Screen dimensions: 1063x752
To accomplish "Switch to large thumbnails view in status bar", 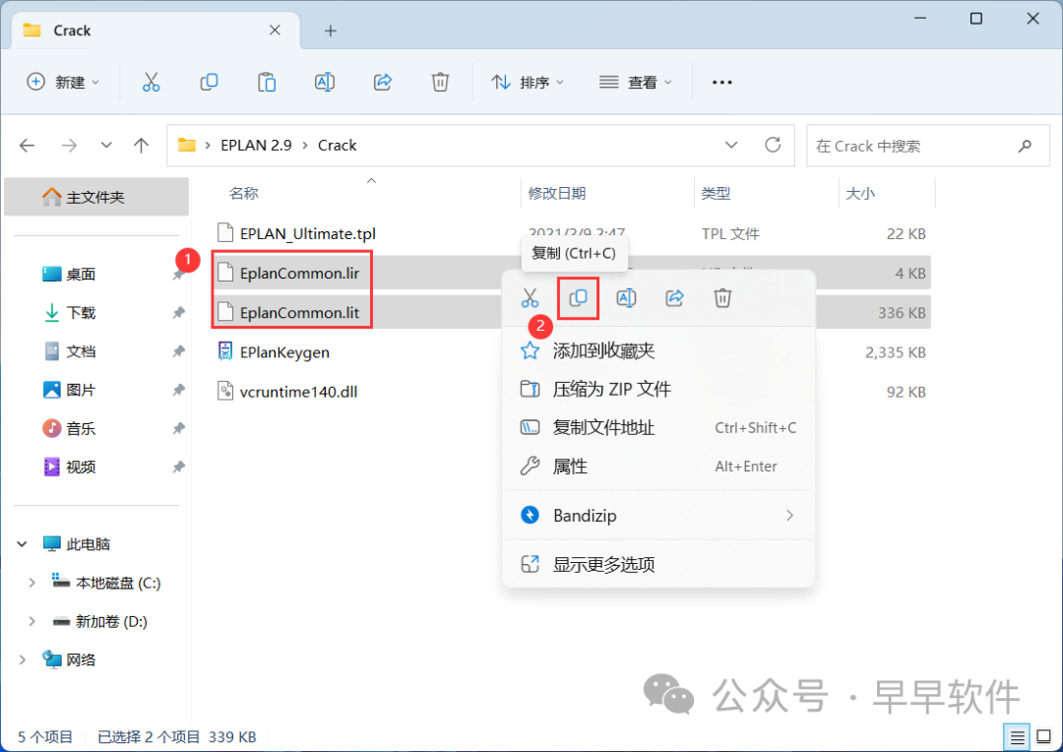I will (x=1043, y=736).
